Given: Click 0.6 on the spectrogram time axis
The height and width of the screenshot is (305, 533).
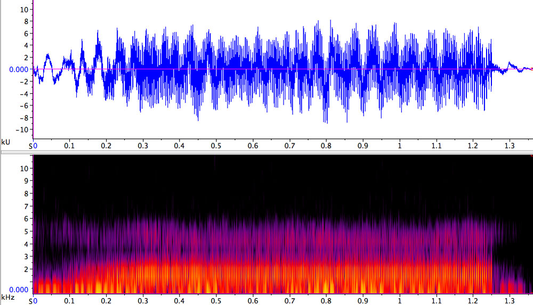Looking at the screenshot, I should point(253,301).
